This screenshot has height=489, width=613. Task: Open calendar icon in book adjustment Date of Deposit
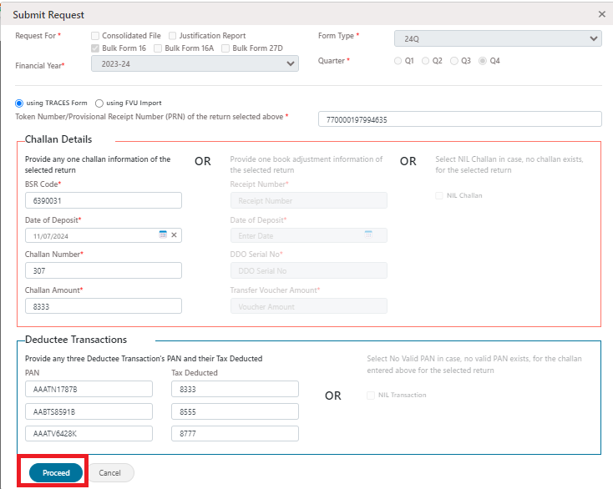[x=368, y=234]
